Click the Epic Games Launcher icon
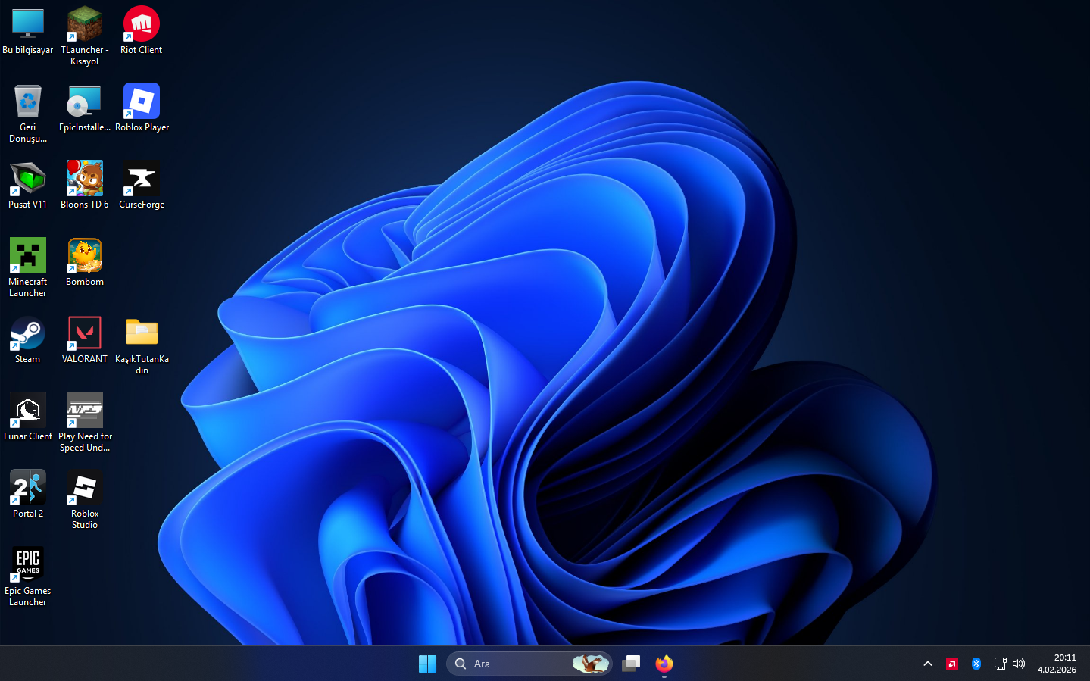Image resolution: width=1090 pixels, height=681 pixels. tap(28, 565)
